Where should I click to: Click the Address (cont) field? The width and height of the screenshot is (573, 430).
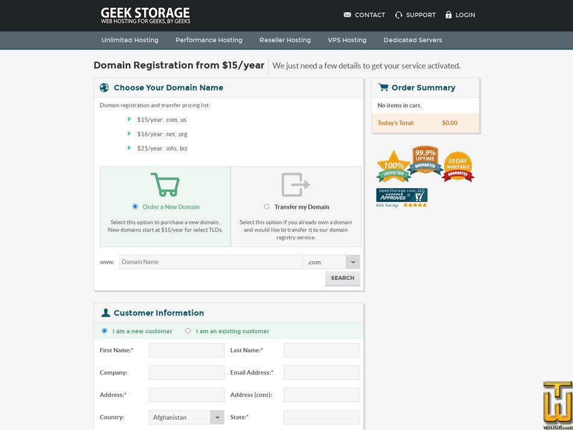click(x=321, y=395)
